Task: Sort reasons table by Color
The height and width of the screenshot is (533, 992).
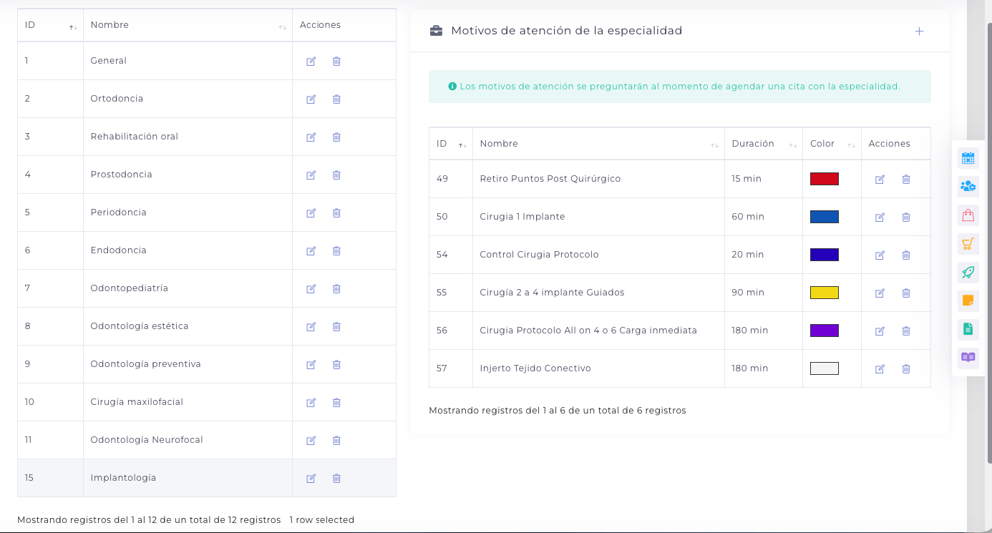Action: 832,144
